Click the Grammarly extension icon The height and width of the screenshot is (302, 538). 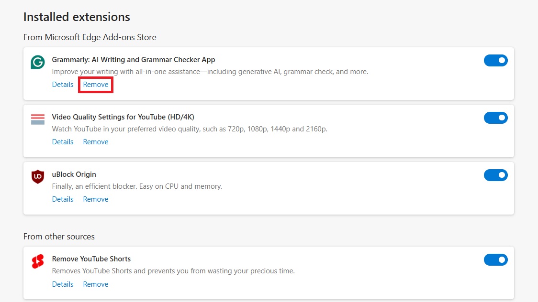pyautogui.click(x=38, y=62)
